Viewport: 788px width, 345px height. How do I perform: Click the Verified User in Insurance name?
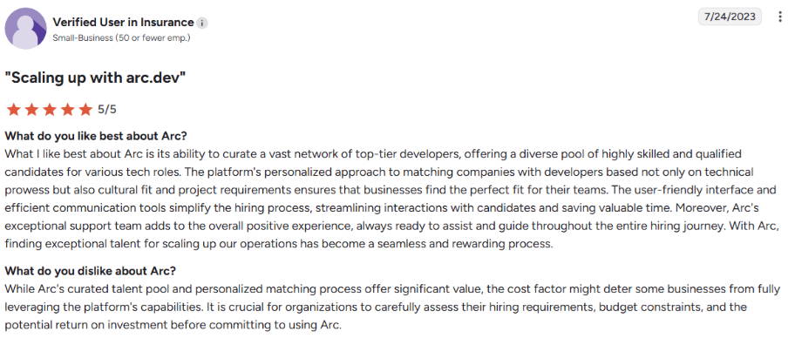123,22
